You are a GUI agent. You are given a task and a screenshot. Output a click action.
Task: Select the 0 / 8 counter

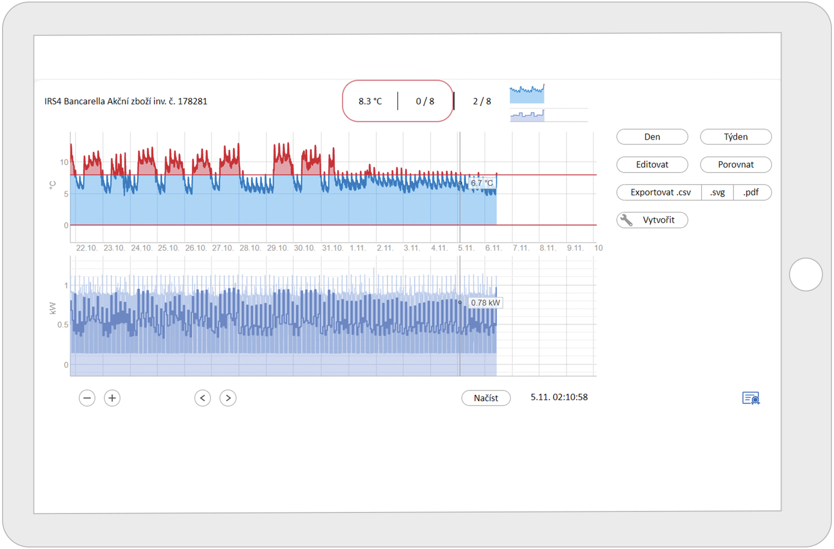425,101
